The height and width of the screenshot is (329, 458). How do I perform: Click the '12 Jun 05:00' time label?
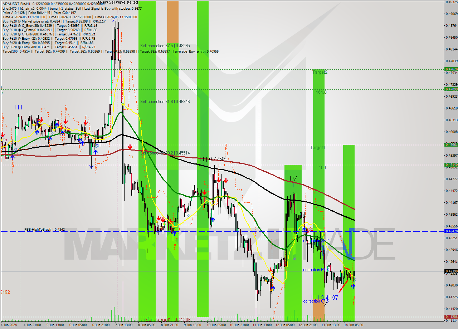[x=284, y=325]
